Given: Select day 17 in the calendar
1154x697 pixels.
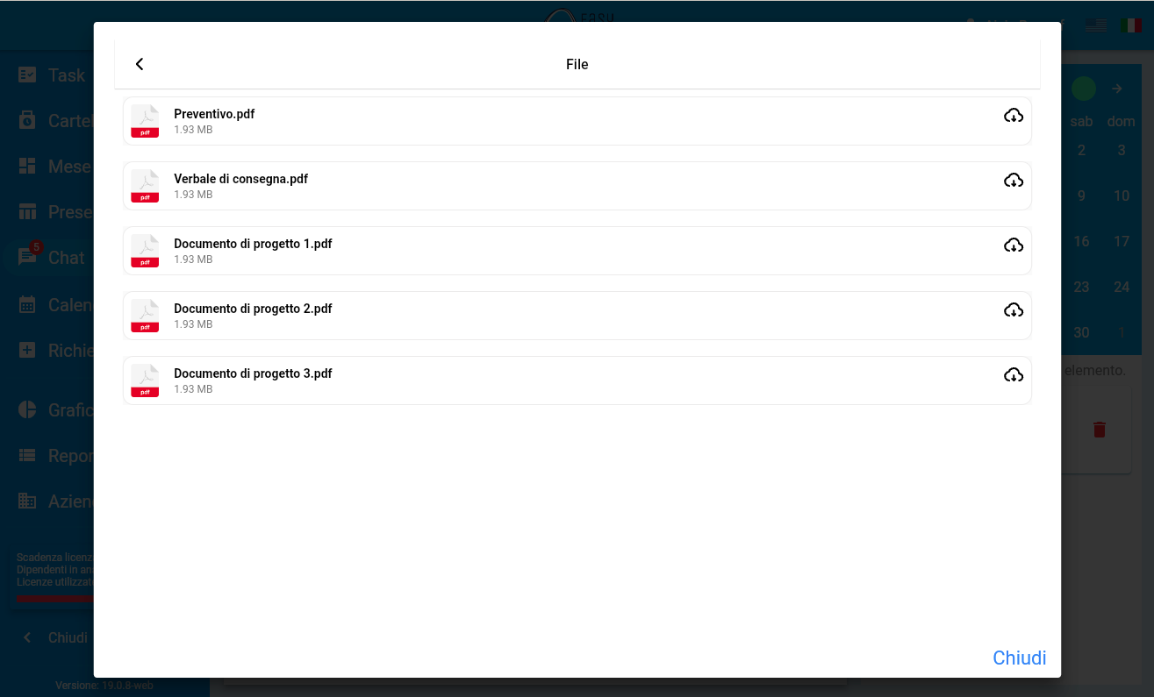Looking at the screenshot, I should pos(1121,241).
